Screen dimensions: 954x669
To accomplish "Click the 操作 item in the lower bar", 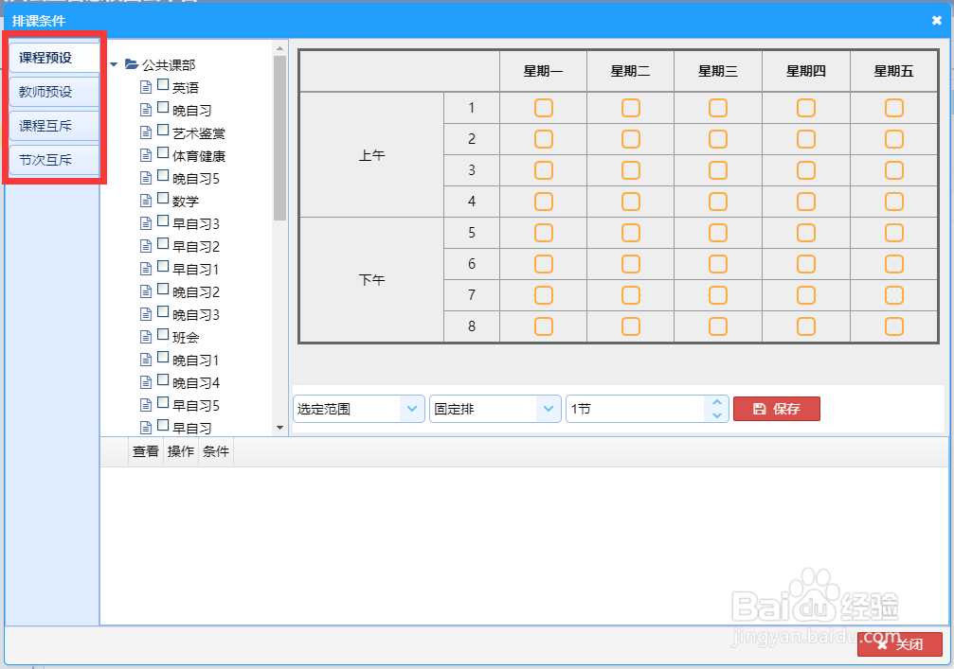I will tap(180, 451).
